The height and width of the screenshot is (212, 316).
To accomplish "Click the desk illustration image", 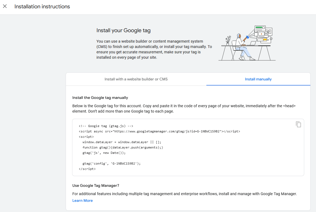I will point(247,43).
